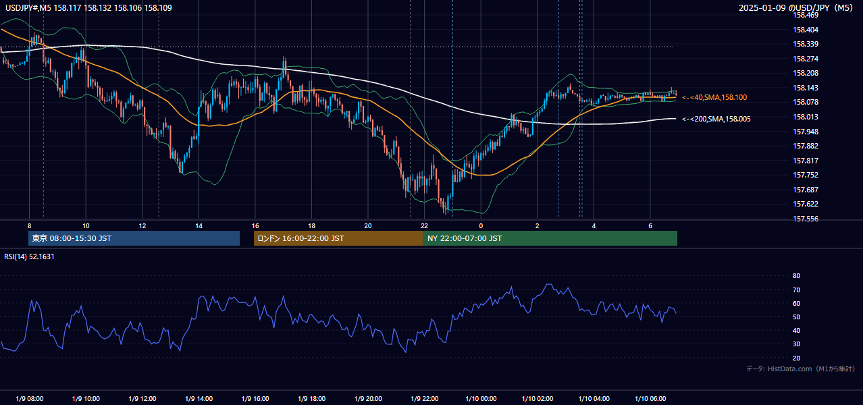
Task: Click the 1/9 22:00 date label
Action: [424, 398]
